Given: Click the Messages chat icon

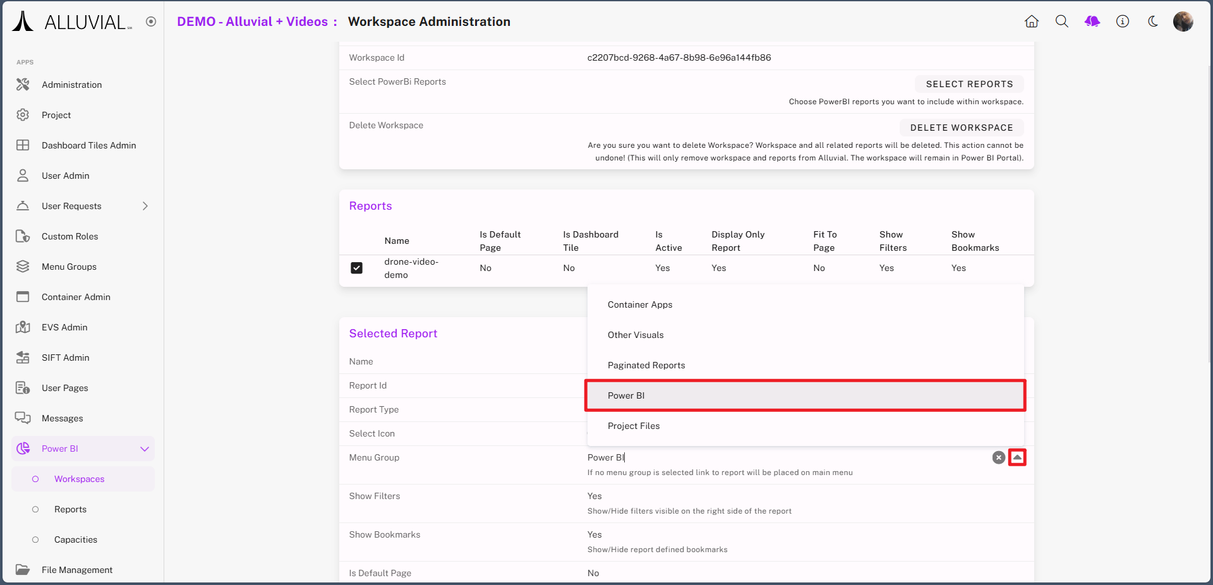Looking at the screenshot, I should [23, 418].
